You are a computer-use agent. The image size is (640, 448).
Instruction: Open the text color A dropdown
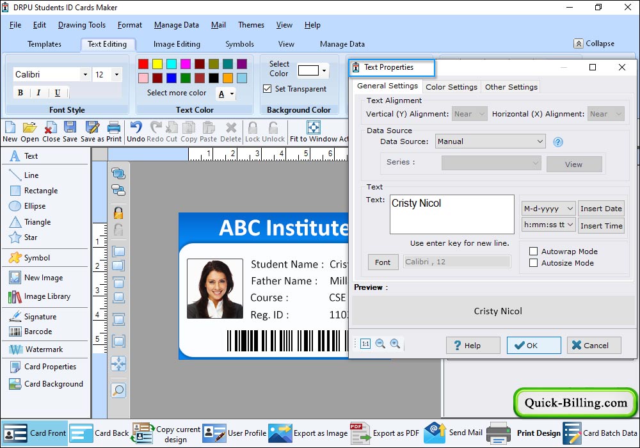coord(232,94)
